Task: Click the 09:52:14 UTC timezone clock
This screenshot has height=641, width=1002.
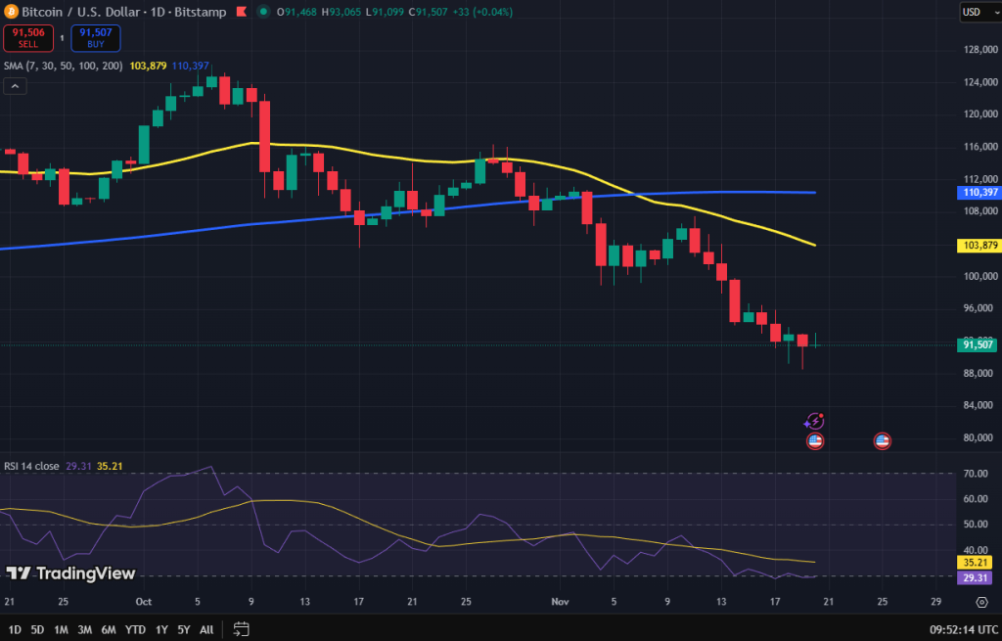Action: point(963,629)
